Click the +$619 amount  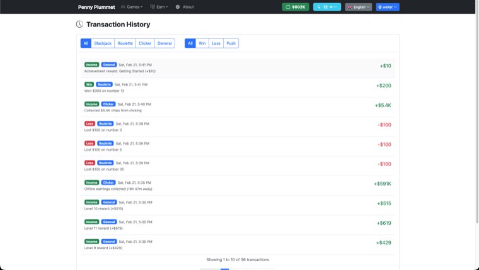point(384,223)
